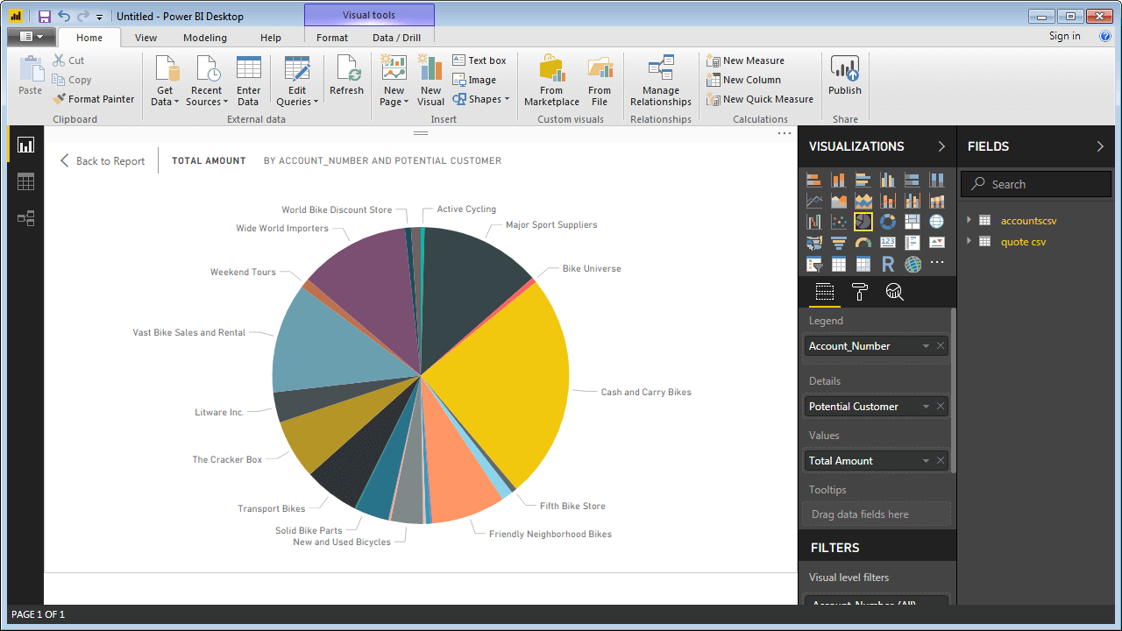Click Format Painter
The width and height of the screenshot is (1122, 631).
94,99
